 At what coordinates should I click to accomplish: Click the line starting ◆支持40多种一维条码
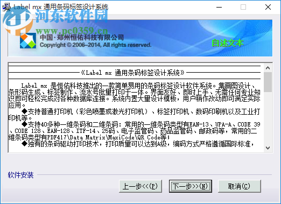[x=141, y=124]
